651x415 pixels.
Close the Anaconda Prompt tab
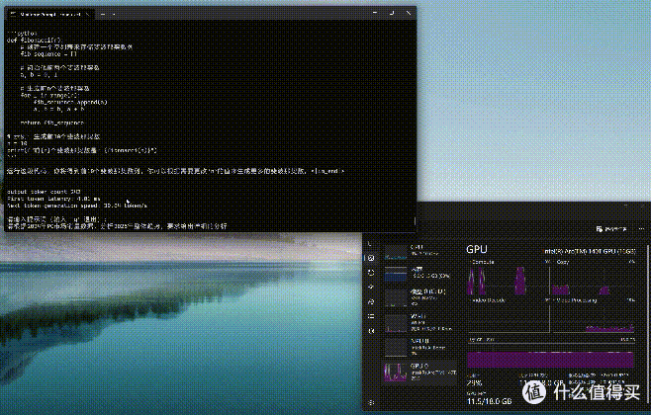coord(87,14)
